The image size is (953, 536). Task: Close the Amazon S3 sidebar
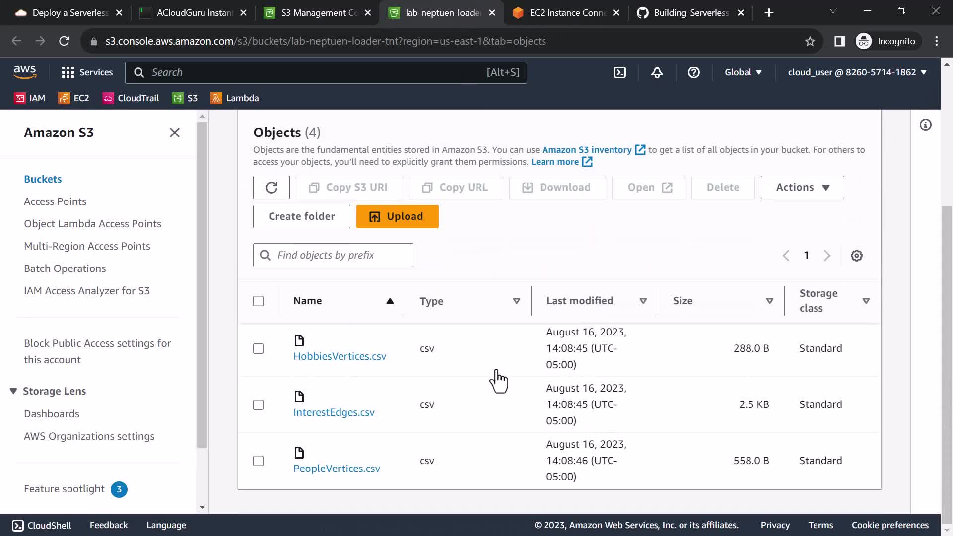[x=174, y=133]
